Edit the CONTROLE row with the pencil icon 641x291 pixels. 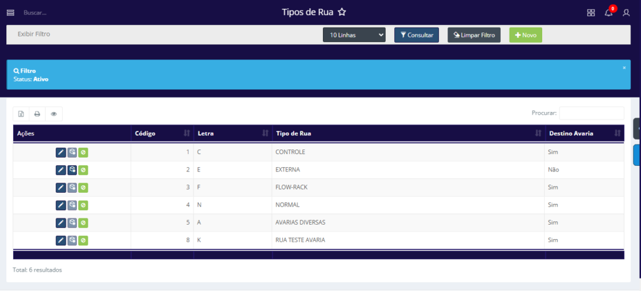click(x=61, y=152)
